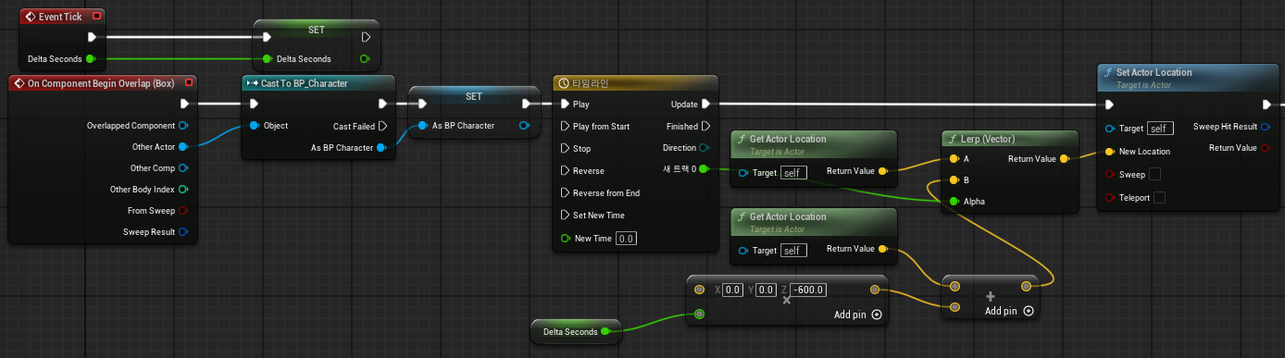Click the New Time value field
Viewport: 1285px width, 358px height.
[627, 239]
